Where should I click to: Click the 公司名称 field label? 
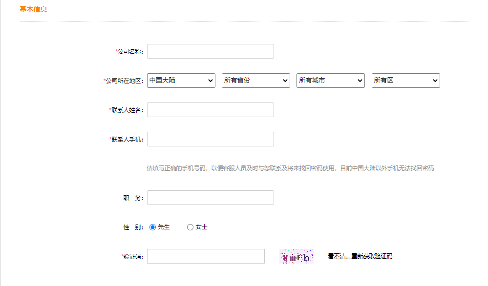pyautogui.click(x=130, y=52)
